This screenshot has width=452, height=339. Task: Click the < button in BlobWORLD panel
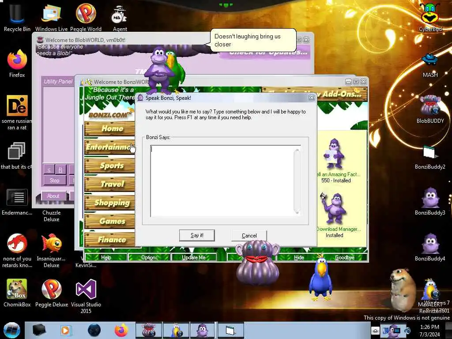(x=49, y=169)
